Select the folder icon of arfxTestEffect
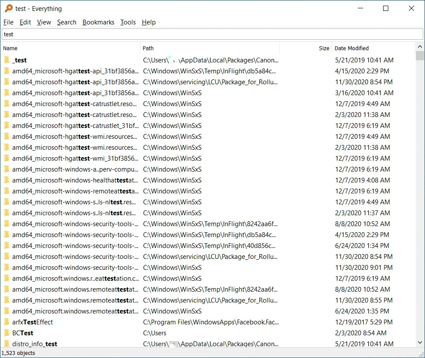The height and width of the screenshot is (358, 425). pos(7,322)
